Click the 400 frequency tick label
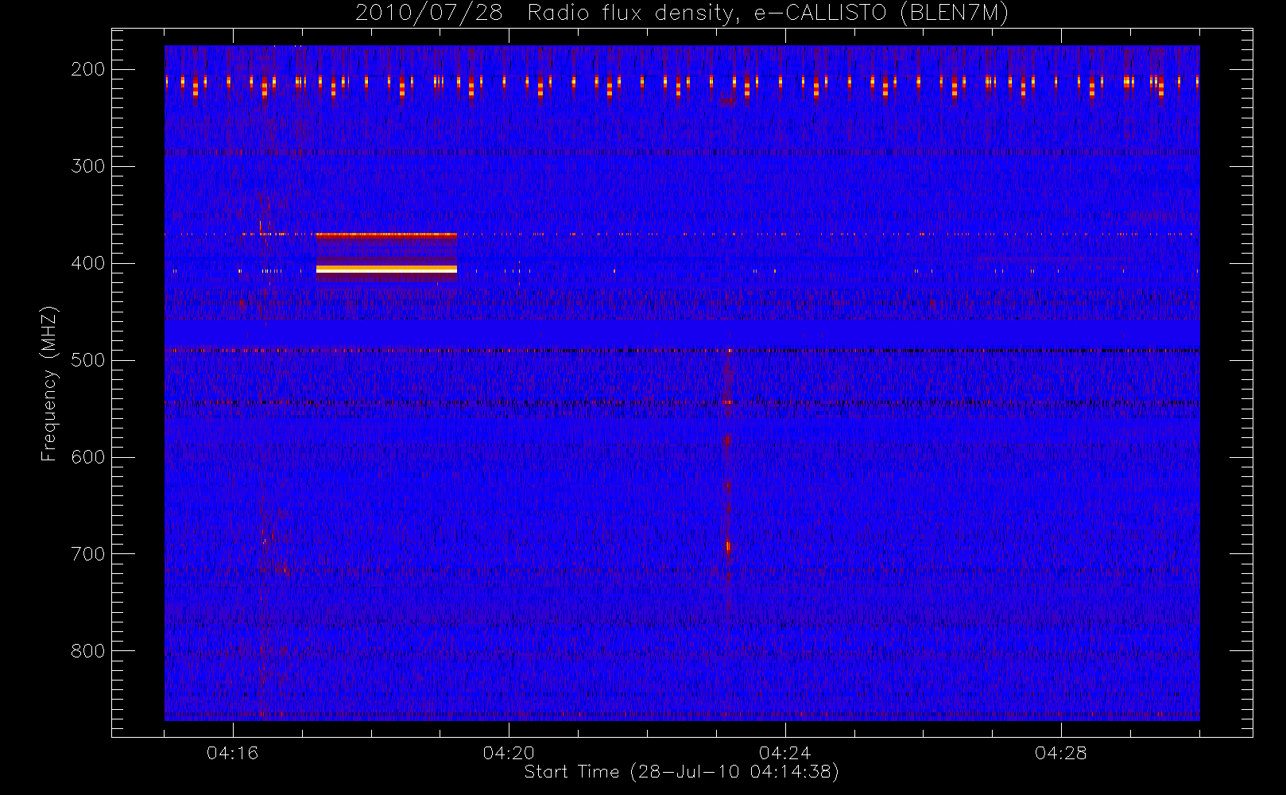 [x=88, y=263]
